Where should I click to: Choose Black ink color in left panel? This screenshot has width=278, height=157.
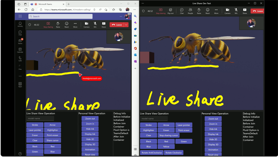click(x=35, y=146)
